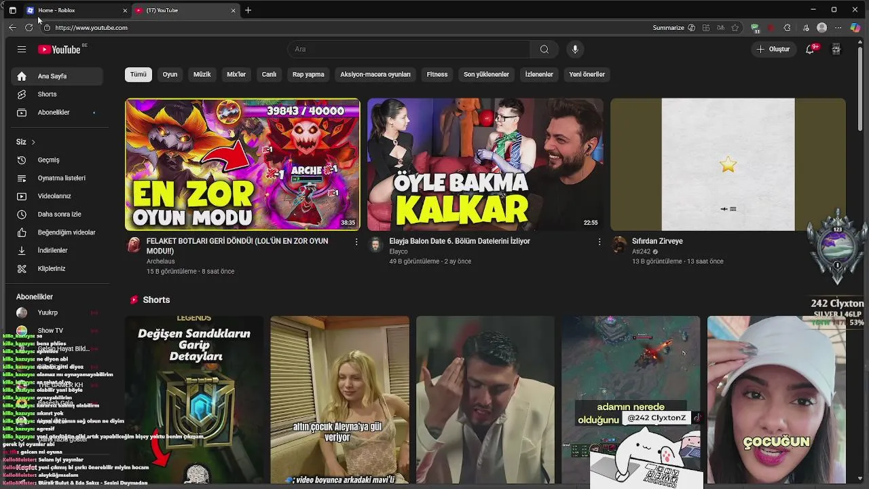The height and width of the screenshot is (489, 869).
Task: Select the Son yüklenenler chip
Action: point(486,74)
